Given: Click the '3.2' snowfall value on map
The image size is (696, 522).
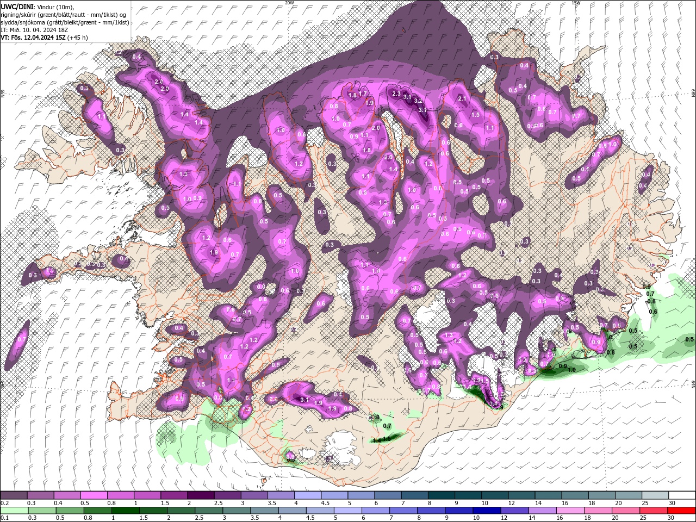Looking at the screenshot, I should click(x=418, y=101).
